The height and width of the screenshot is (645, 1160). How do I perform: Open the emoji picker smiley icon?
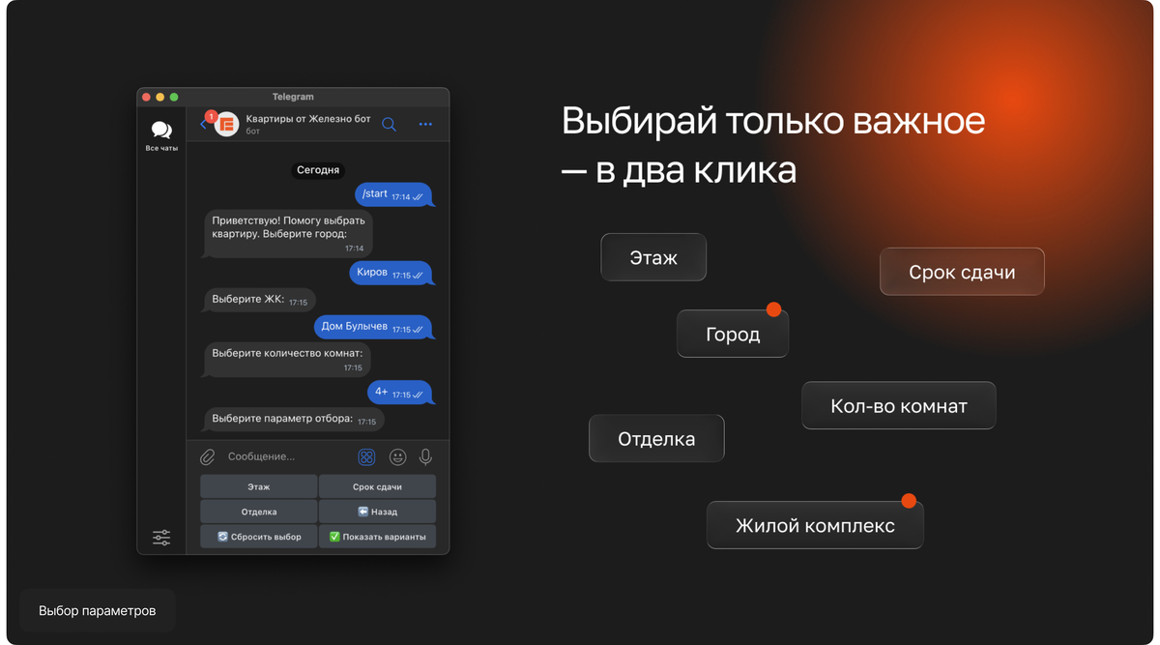click(x=397, y=456)
